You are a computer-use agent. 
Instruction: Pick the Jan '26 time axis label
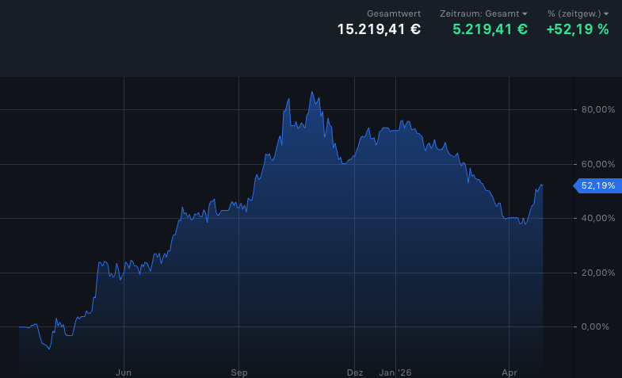[395, 372]
